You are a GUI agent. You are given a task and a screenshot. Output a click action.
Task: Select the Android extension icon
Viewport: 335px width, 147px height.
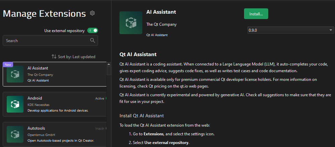click(15, 104)
